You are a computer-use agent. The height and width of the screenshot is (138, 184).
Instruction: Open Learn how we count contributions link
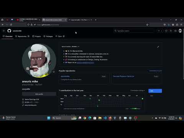pos(74,109)
